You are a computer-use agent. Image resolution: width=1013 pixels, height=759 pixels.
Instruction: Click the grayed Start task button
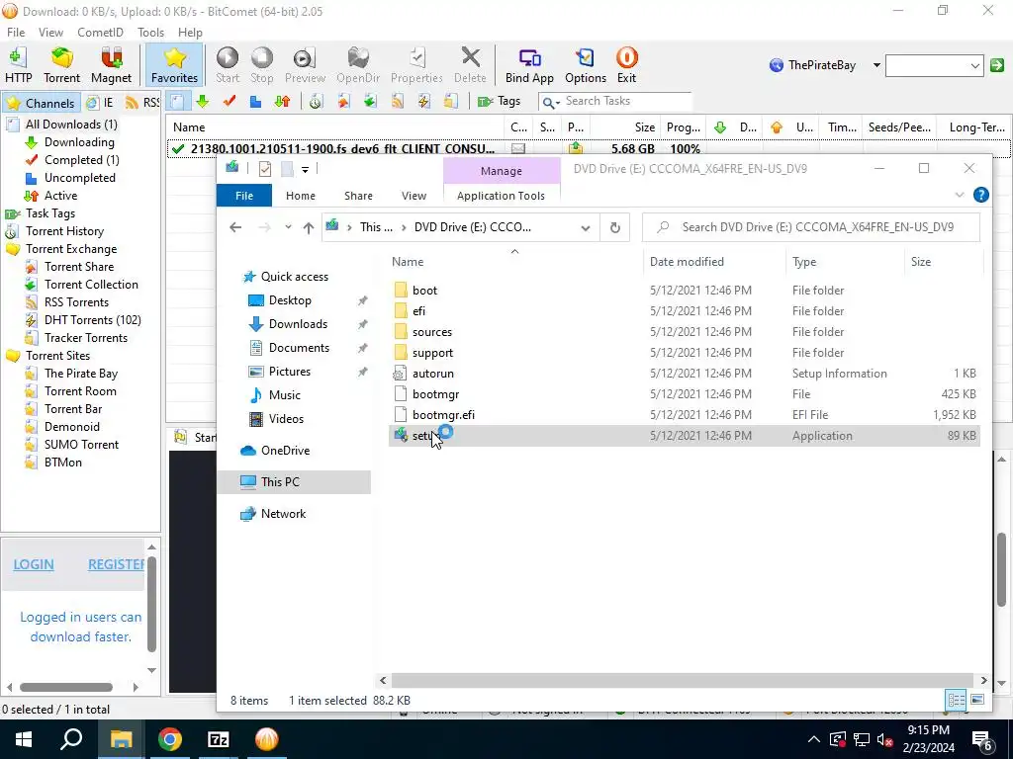tap(228, 65)
